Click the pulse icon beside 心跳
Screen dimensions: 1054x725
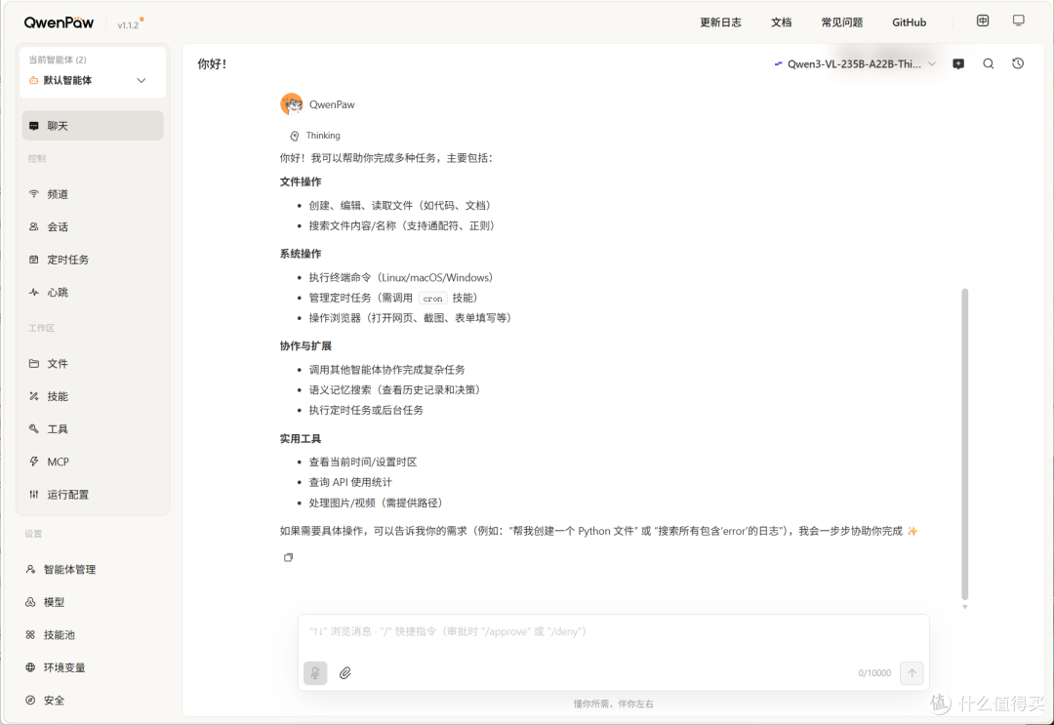pos(33,293)
